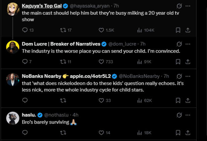The width and height of the screenshot is (207, 141).
Task: Bookmark Dom Lucre's tweet
Action: coord(178,62)
